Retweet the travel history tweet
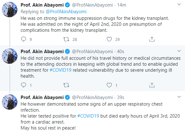Screen dimensions: 185x133 click(66, 85)
